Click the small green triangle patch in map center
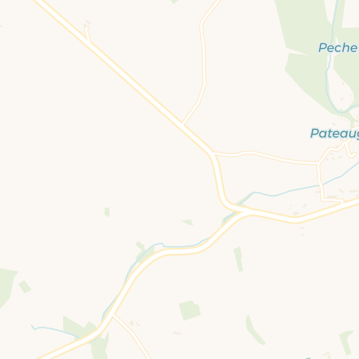The height and width of the screenshot is (359, 359). pyautogui.click(x=188, y=222)
